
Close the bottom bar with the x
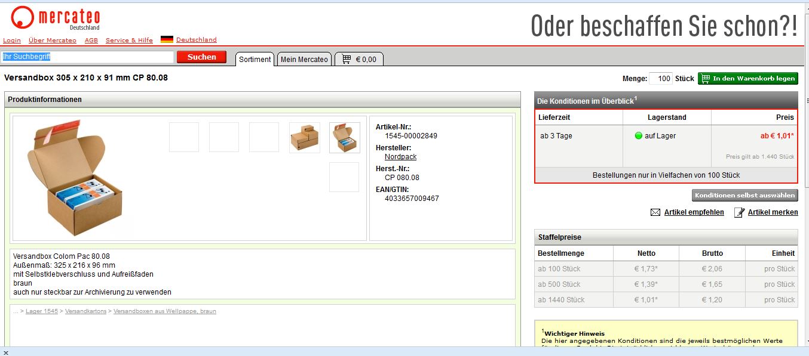tap(5, 352)
